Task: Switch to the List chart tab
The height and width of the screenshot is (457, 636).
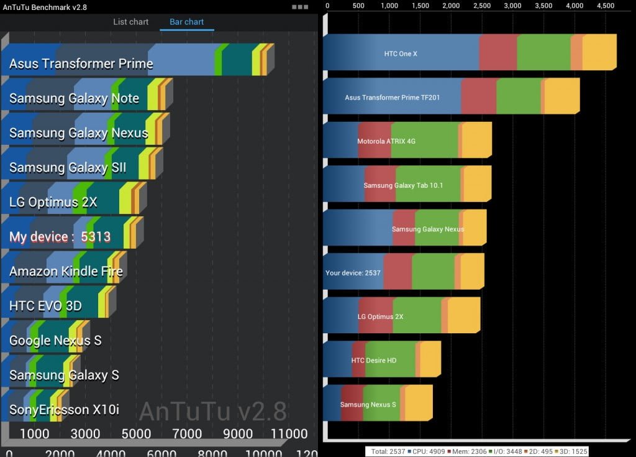Action: click(130, 22)
